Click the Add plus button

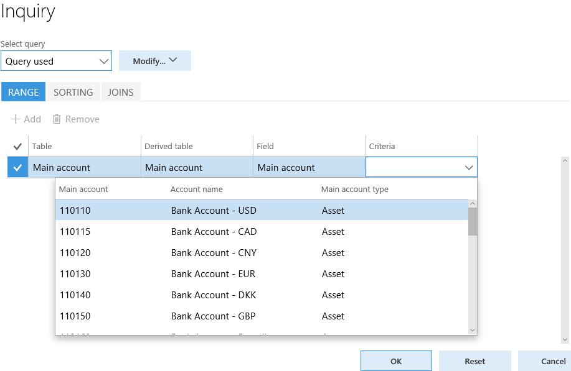pos(26,119)
